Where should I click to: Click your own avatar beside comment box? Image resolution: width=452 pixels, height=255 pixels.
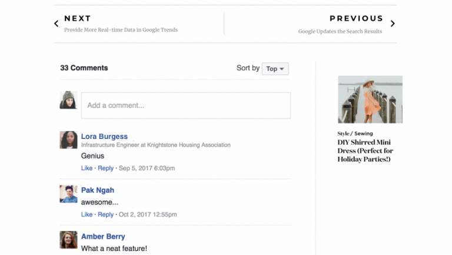pyautogui.click(x=68, y=100)
